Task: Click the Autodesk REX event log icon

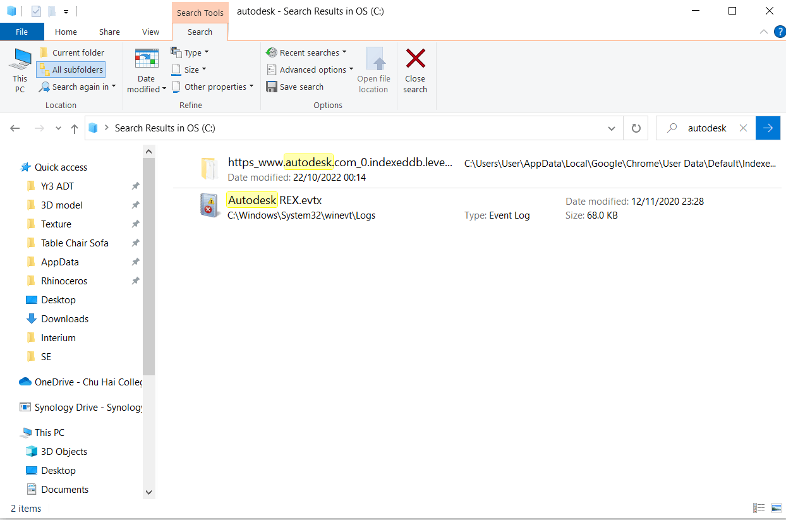Action: point(210,206)
